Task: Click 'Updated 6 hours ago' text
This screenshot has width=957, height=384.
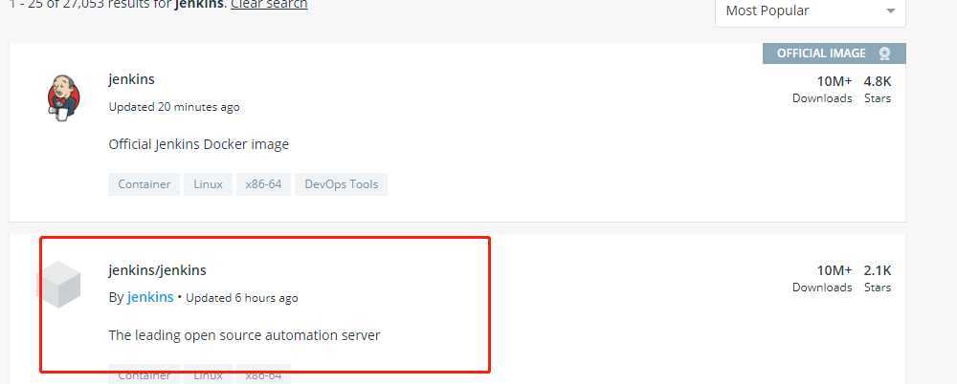Action: click(x=242, y=298)
